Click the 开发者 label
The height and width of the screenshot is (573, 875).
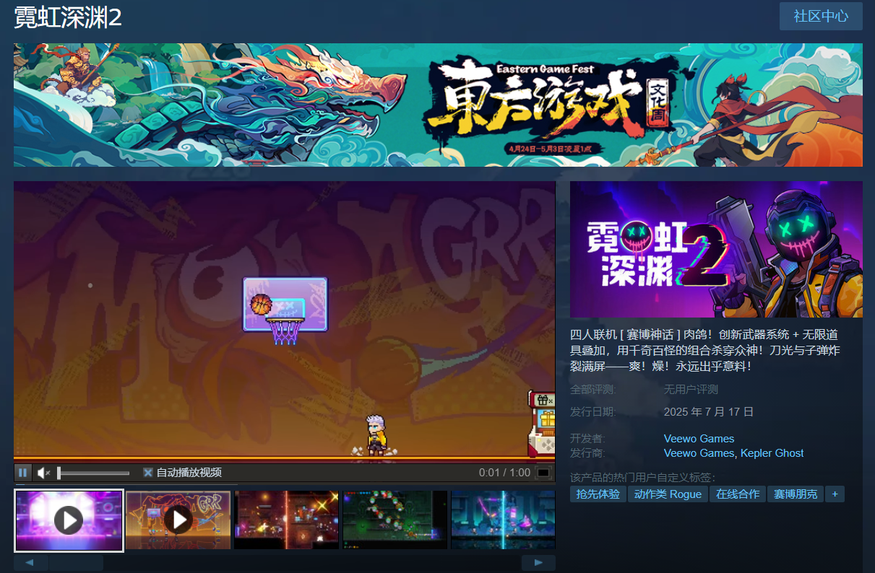click(x=588, y=439)
